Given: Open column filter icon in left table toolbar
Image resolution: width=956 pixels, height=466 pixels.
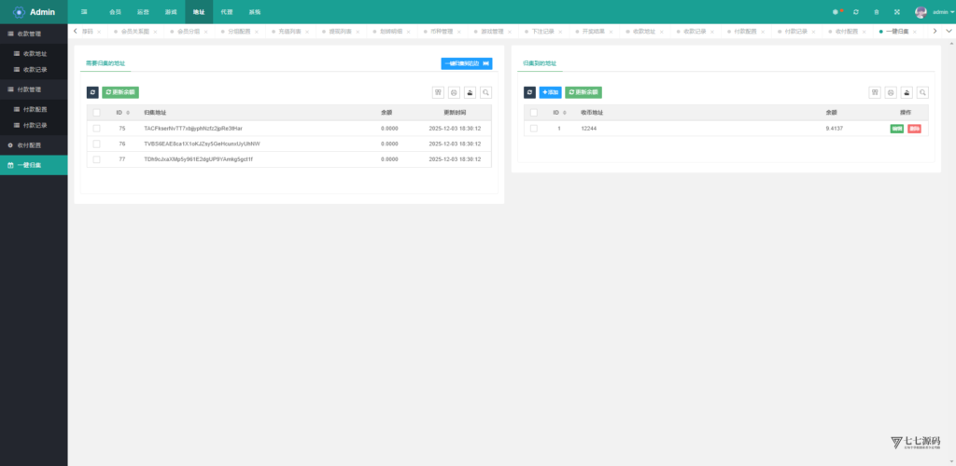Looking at the screenshot, I should point(438,92).
